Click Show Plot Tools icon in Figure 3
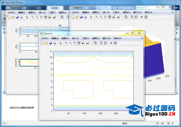The image size is (181, 127). tap(115, 43)
